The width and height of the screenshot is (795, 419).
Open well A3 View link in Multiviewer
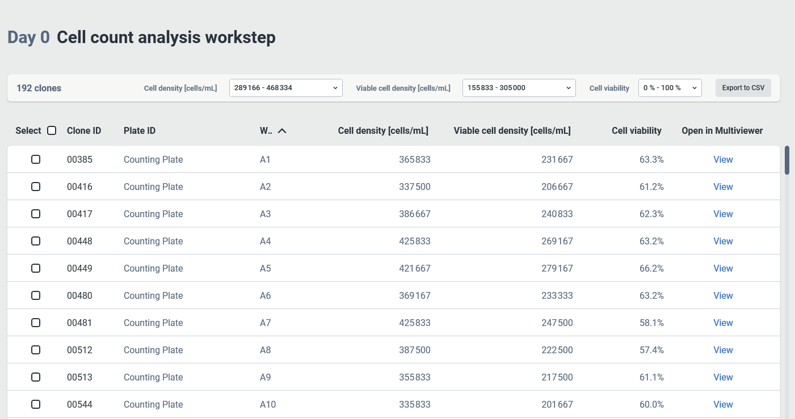pyautogui.click(x=723, y=214)
